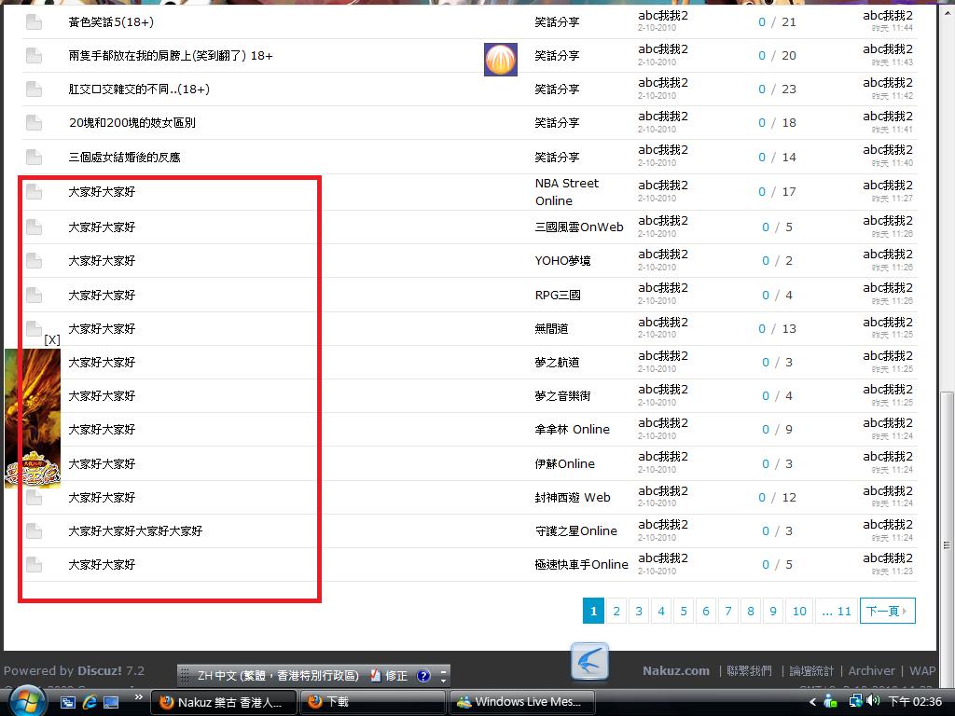Click the volume speaker tray icon

tap(873, 702)
